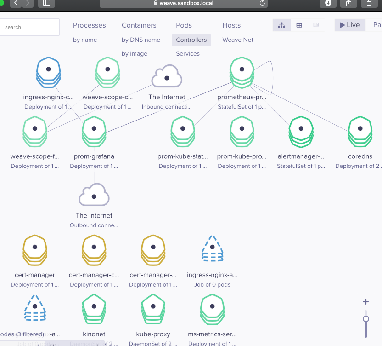Open the browser share menu

click(349, 3)
